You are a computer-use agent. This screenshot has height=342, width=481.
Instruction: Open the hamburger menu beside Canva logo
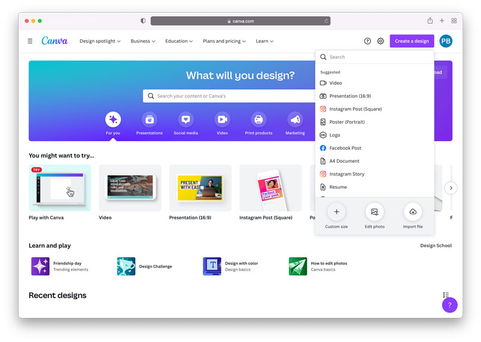[x=29, y=41]
